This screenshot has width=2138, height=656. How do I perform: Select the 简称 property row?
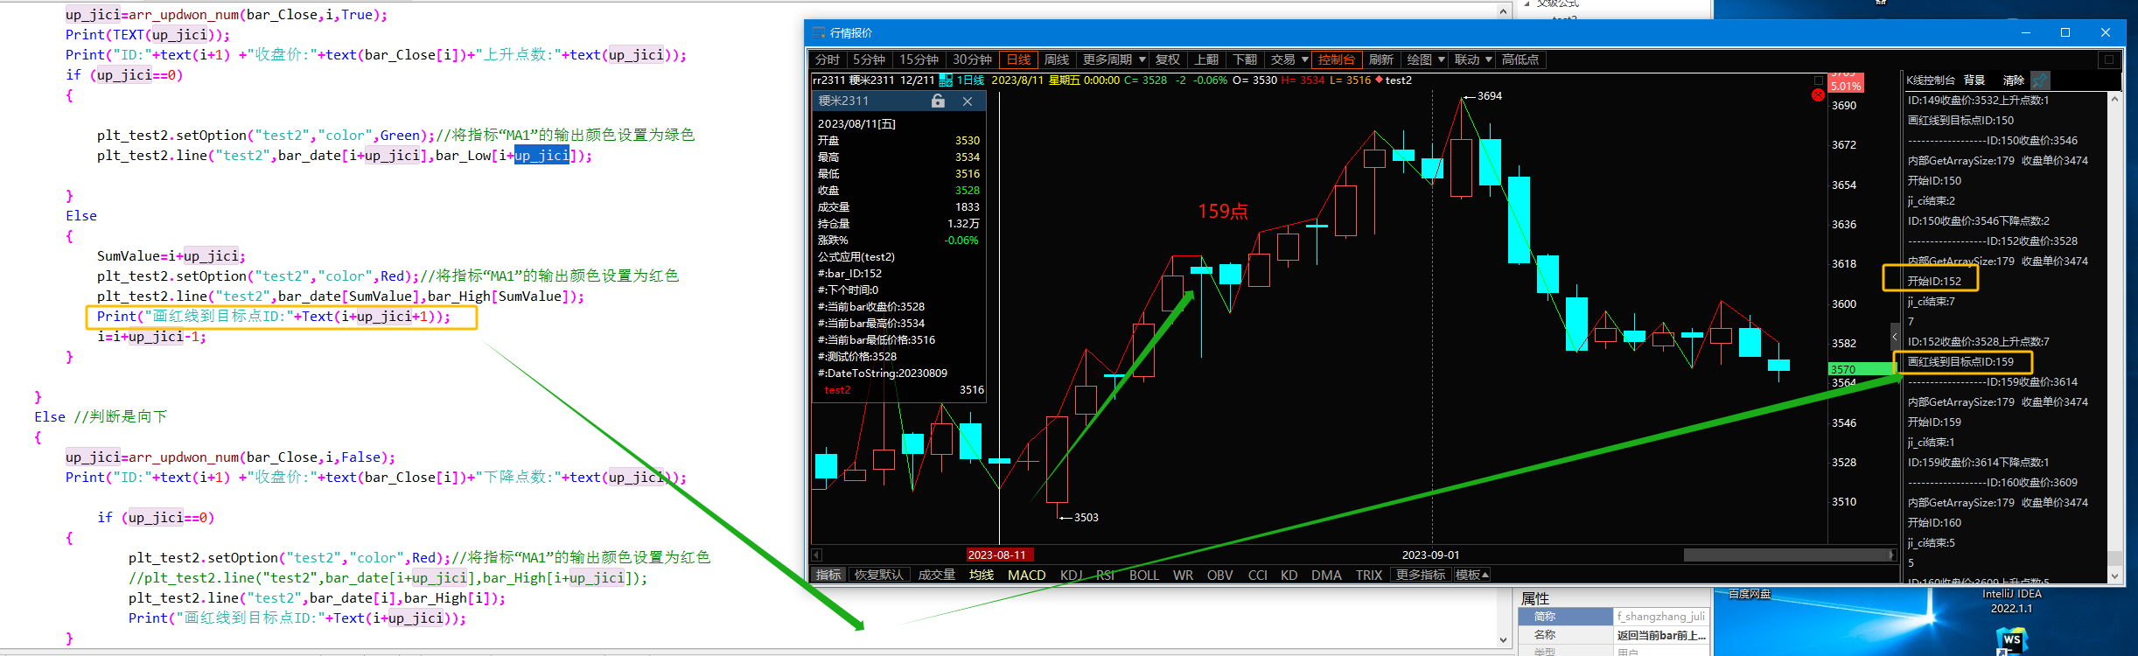[1613, 617]
